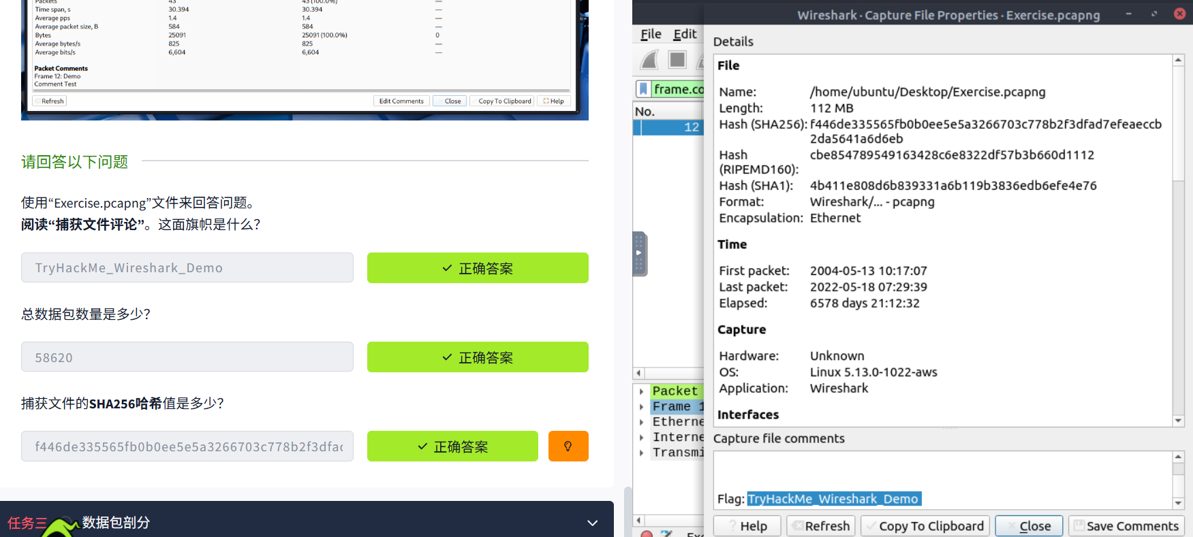Viewport: 1193px width, 537px height.
Task: Click the SHA256 hash value in Details
Action: (985, 131)
